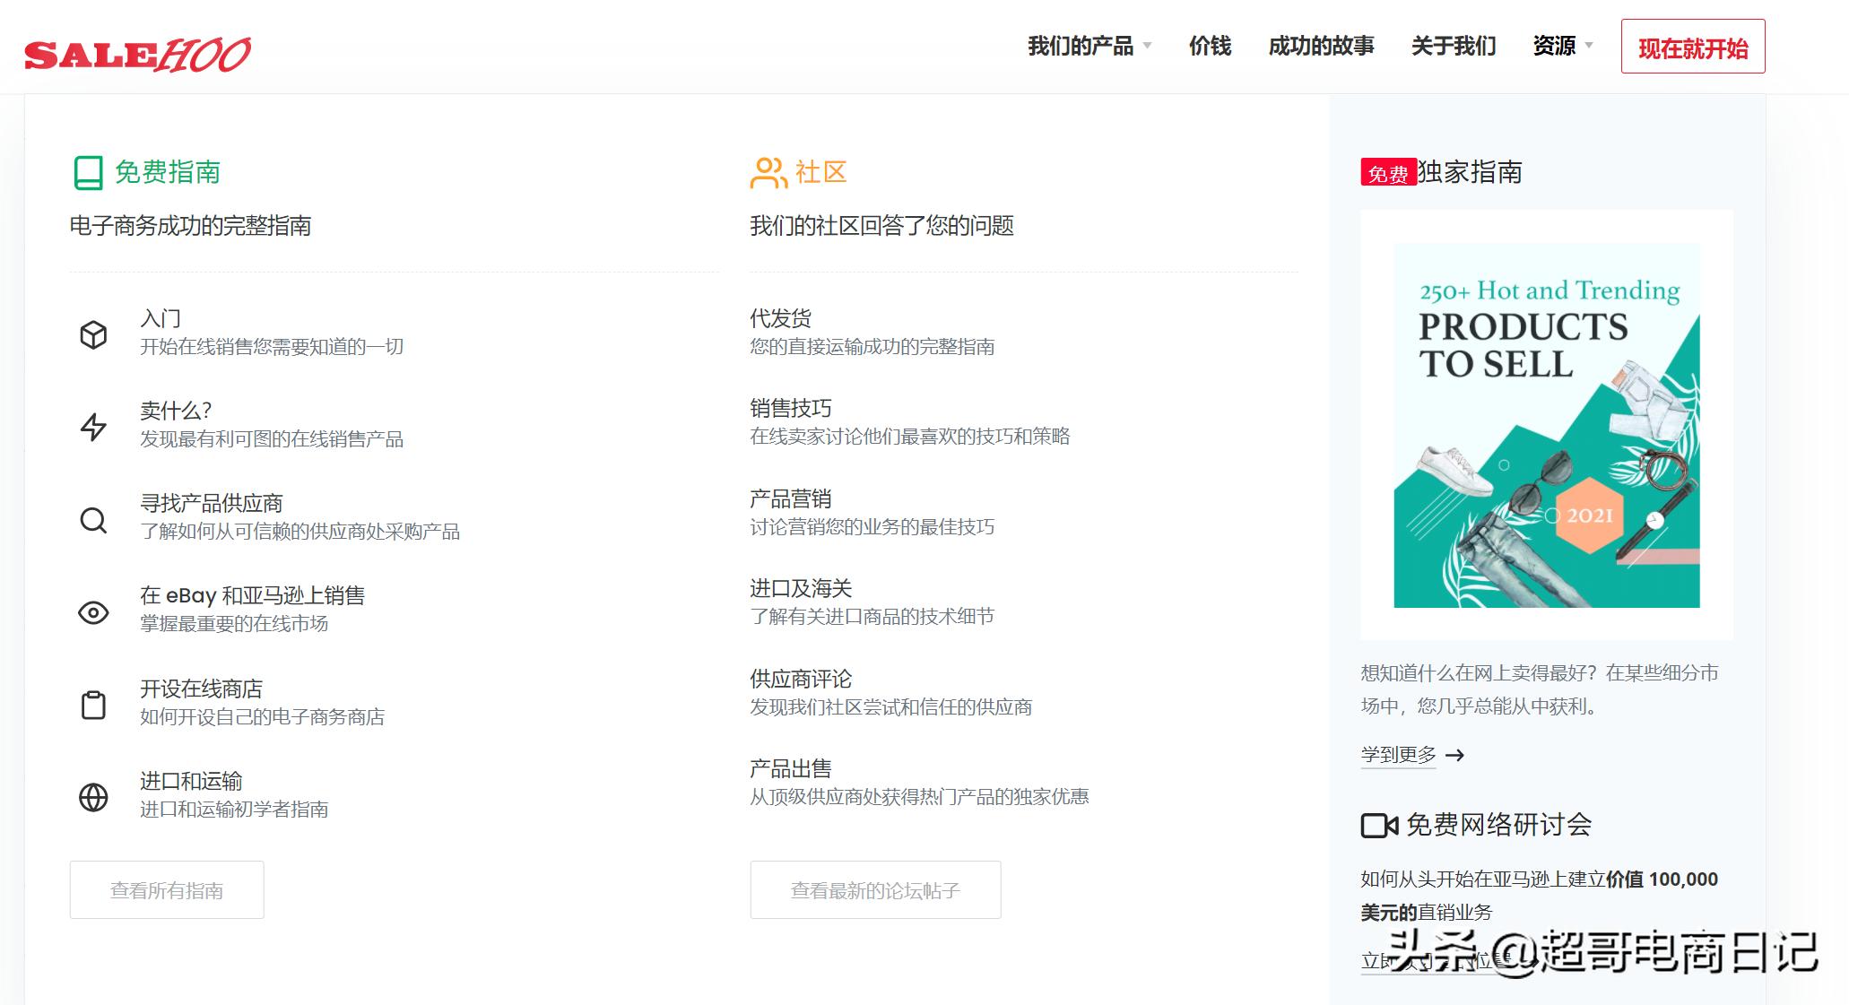The width and height of the screenshot is (1849, 1005).
Task: Click the eye icon beside 在 eBay 和亚马逊上销售
Action: (x=92, y=612)
